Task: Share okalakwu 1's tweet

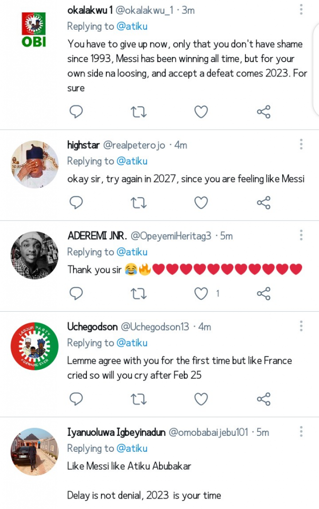Action: (x=263, y=112)
